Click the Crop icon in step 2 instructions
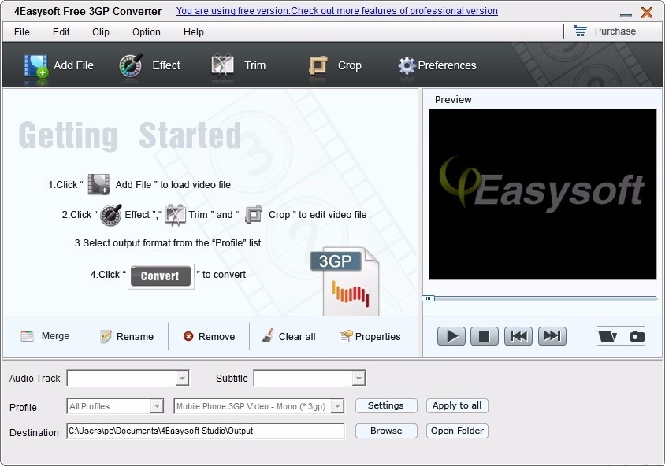Screen dimensions: 665x466 [x=254, y=214]
